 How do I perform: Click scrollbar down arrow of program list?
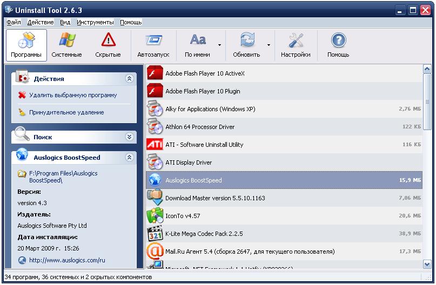point(427,264)
